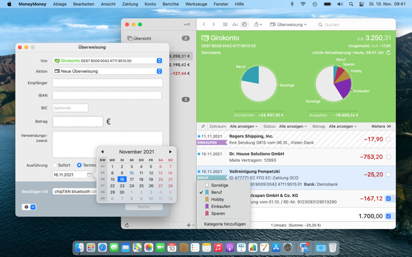Click the Verwendungszweck text area
Screen dimensions: 412x257
point(108,144)
